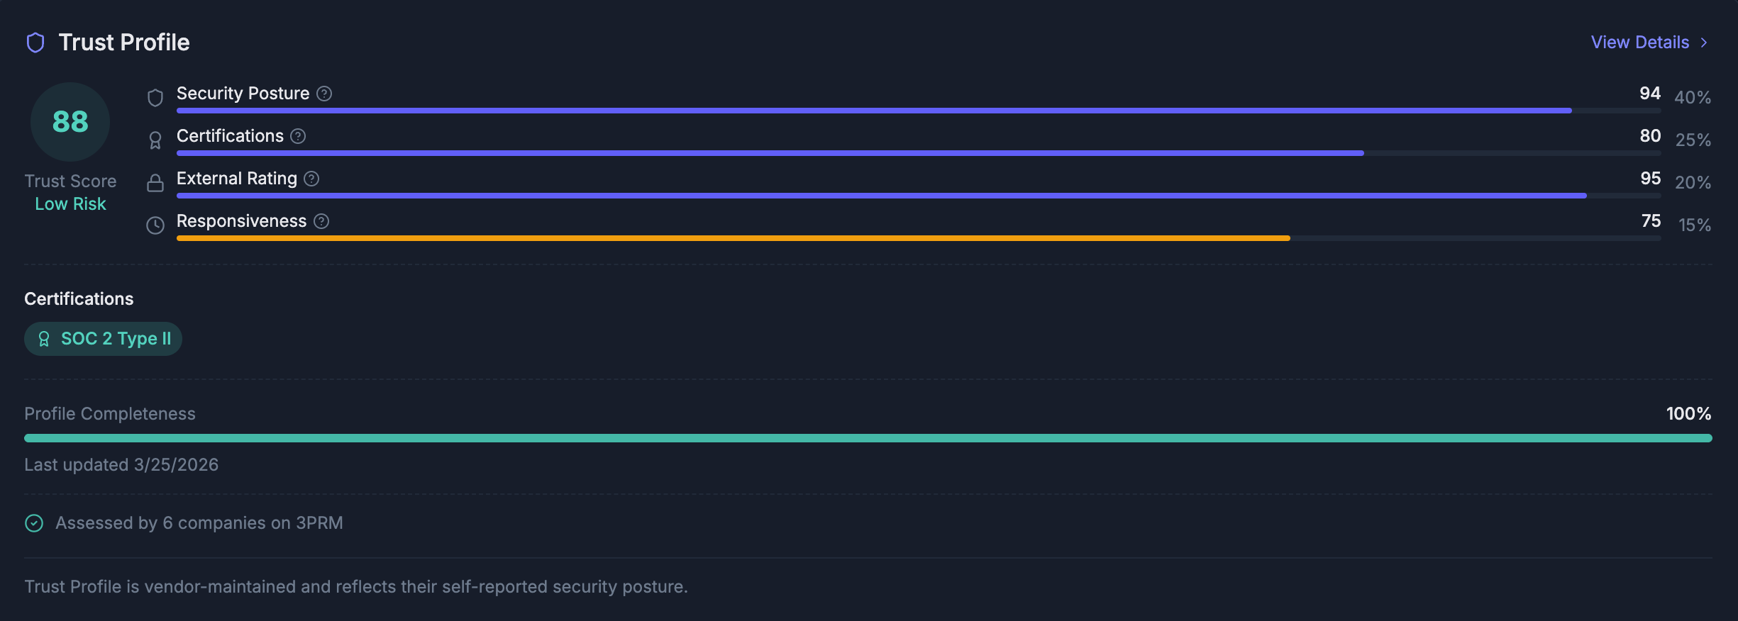Click the award icon inside SOC 2 Type II badge
Viewport: 1738px width, 621px height.
[x=45, y=339]
